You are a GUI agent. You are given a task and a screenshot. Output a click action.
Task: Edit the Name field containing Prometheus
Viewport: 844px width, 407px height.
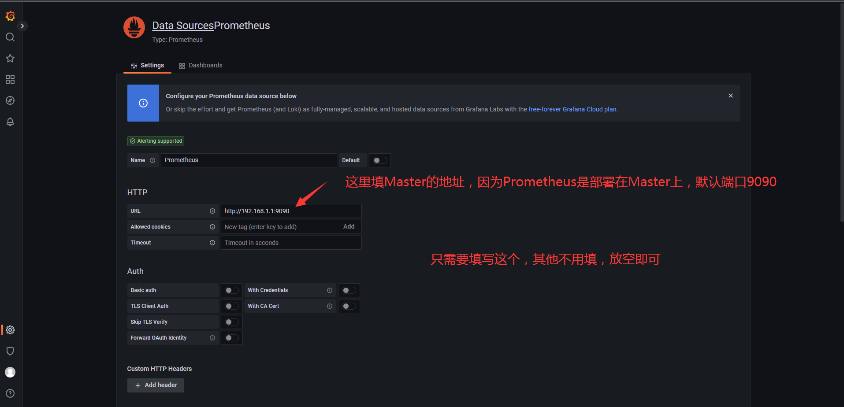pyautogui.click(x=249, y=160)
